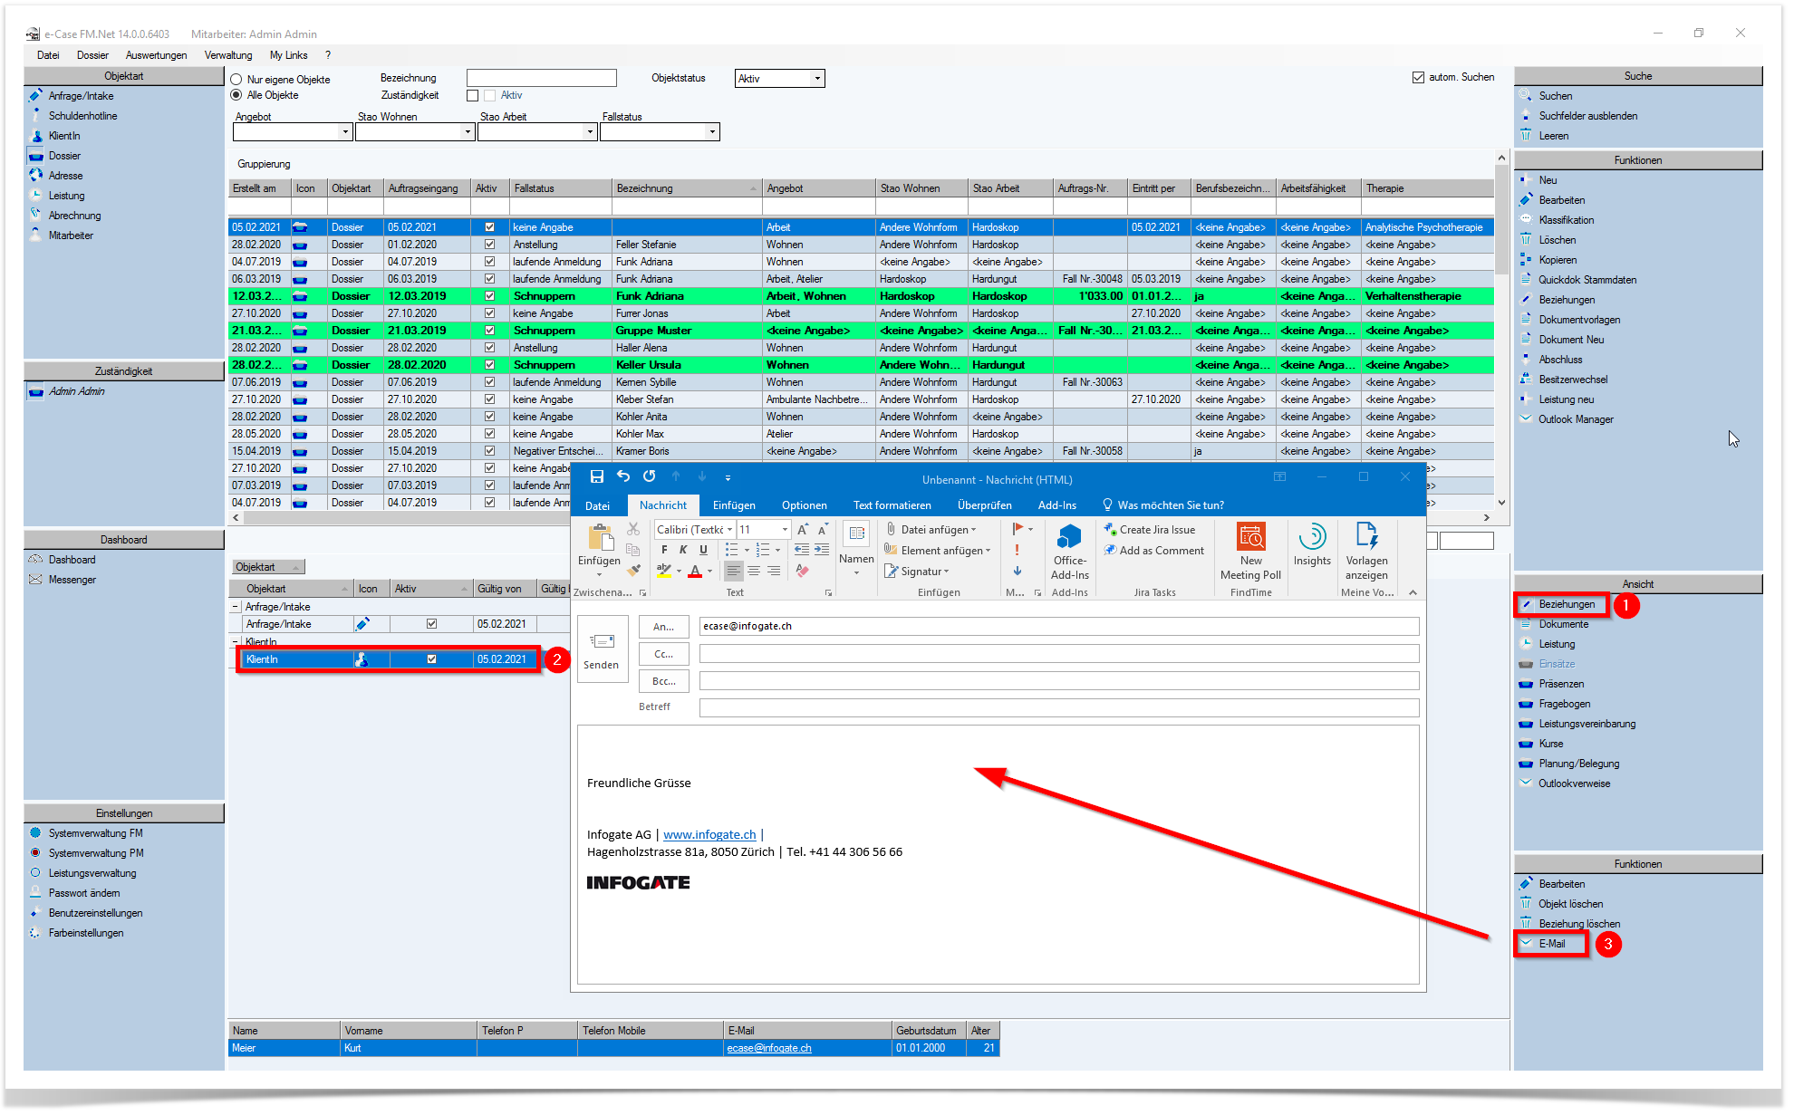Open the Calibri font name dropdown
The width and height of the screenshot is (1794, 1115).
point(729,530)
